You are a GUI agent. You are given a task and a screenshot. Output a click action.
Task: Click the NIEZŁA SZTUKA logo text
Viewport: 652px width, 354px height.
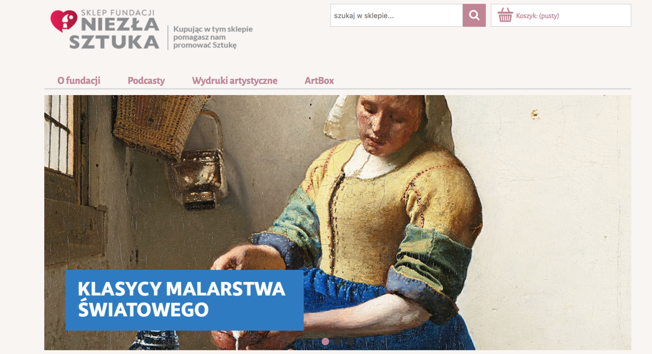(114, 34)
